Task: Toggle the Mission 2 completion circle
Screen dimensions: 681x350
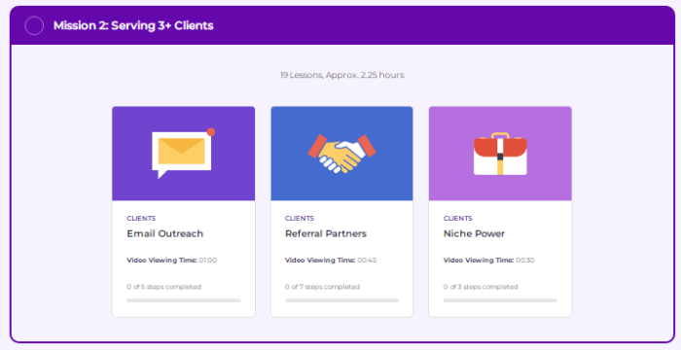Action: click(34, 25)
